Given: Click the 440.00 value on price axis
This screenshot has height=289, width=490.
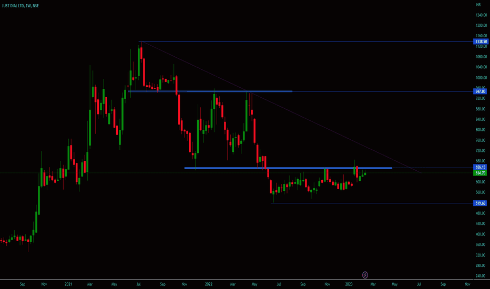Looking at the screenshot, I should 481,223.
